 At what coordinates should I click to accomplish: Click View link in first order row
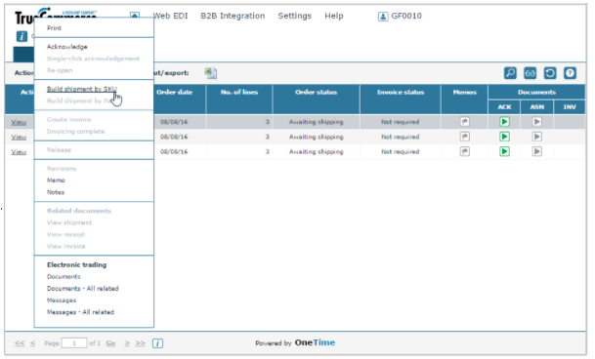(19, 122)
